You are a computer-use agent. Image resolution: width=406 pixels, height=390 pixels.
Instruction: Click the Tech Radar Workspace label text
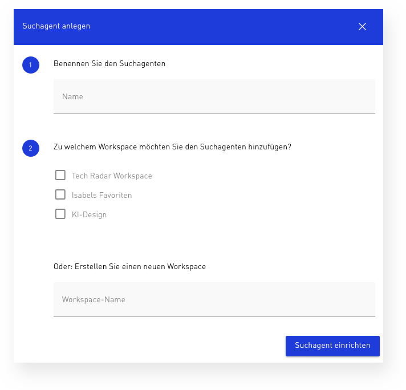112,176
